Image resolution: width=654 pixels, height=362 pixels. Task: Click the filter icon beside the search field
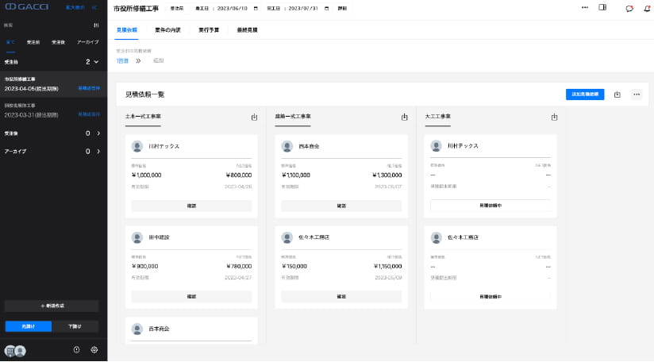[x=96, y=25]
